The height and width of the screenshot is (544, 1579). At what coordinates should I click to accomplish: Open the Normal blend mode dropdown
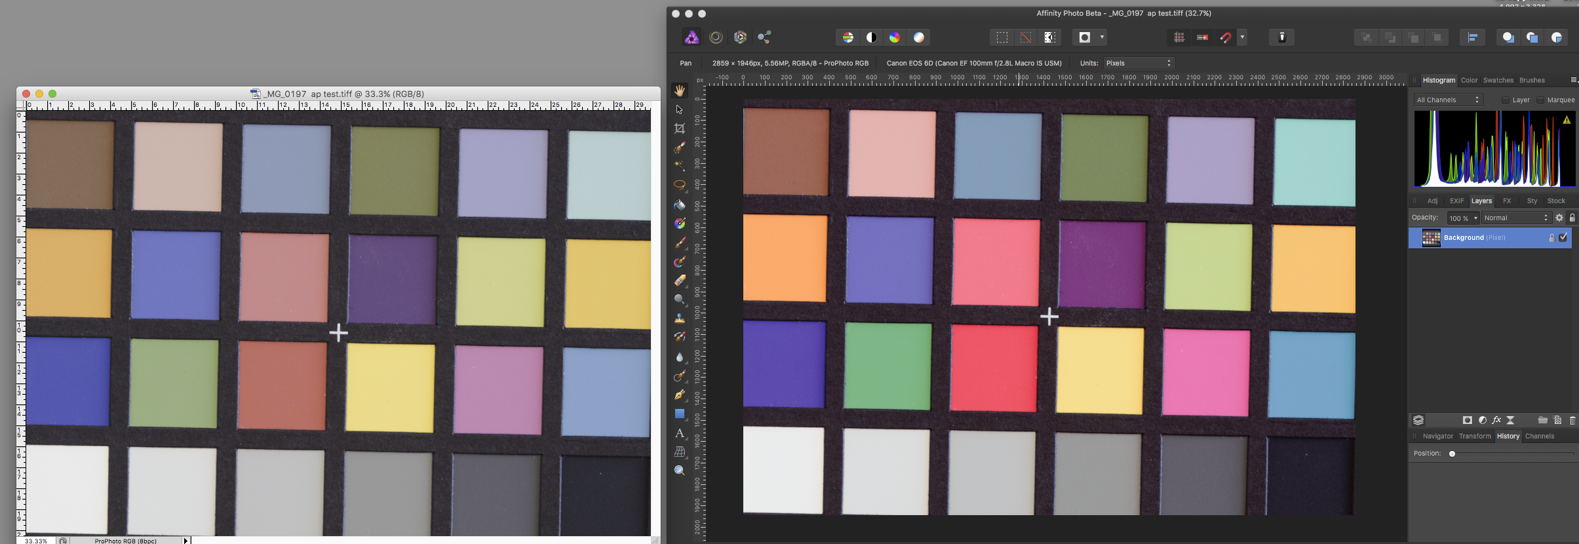tap(1515, 218)
